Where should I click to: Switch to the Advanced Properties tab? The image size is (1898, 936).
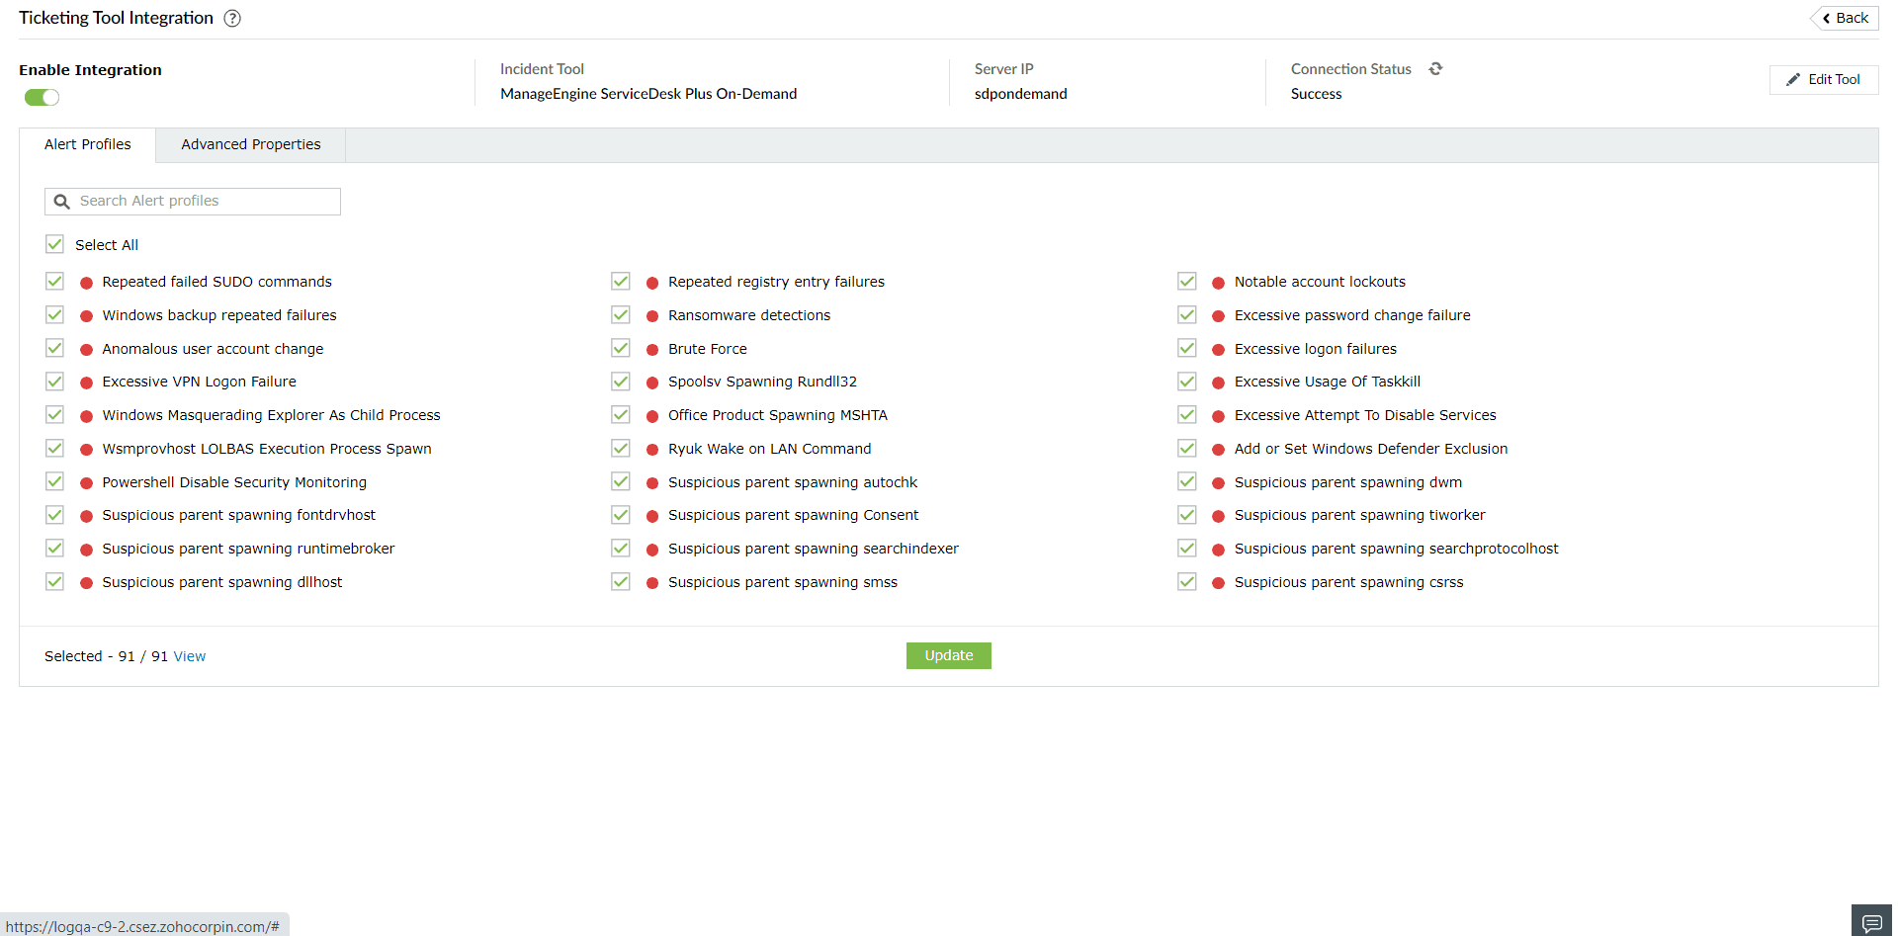point(250,144)
